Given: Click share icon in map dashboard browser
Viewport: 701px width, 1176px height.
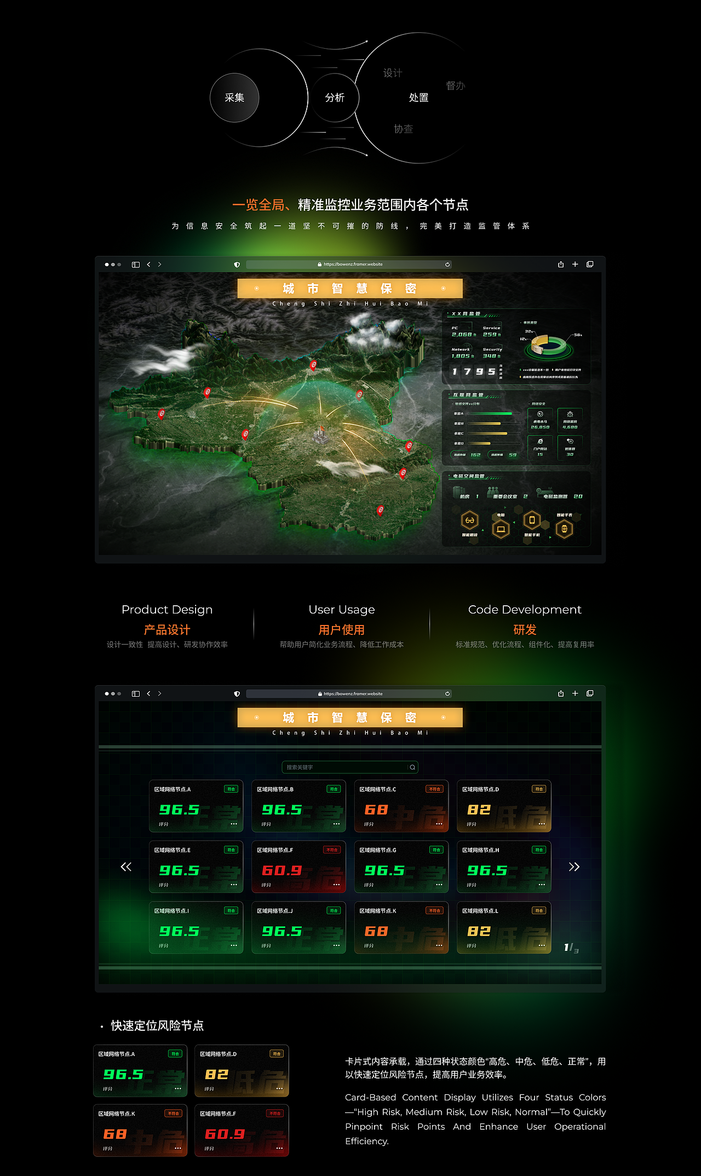Looking at the screenshot, I should coord(561,265).
